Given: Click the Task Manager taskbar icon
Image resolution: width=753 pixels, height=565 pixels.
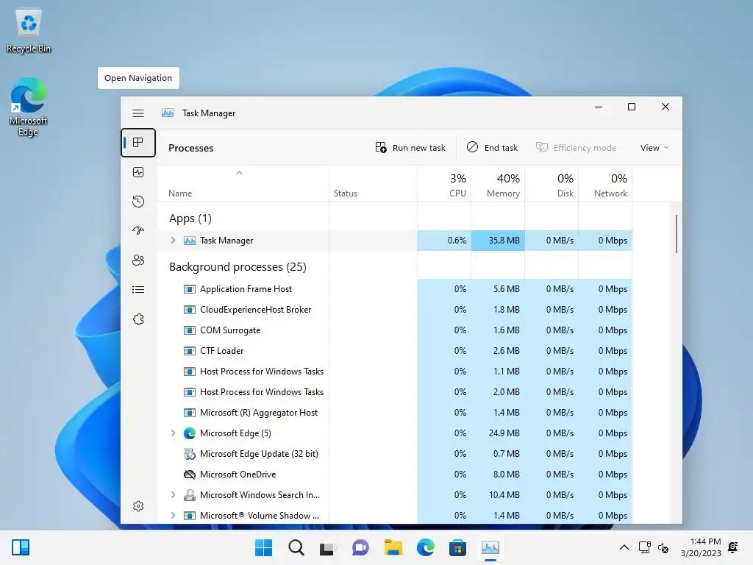Looking at the screenshot, I should [x=490, y=547].
